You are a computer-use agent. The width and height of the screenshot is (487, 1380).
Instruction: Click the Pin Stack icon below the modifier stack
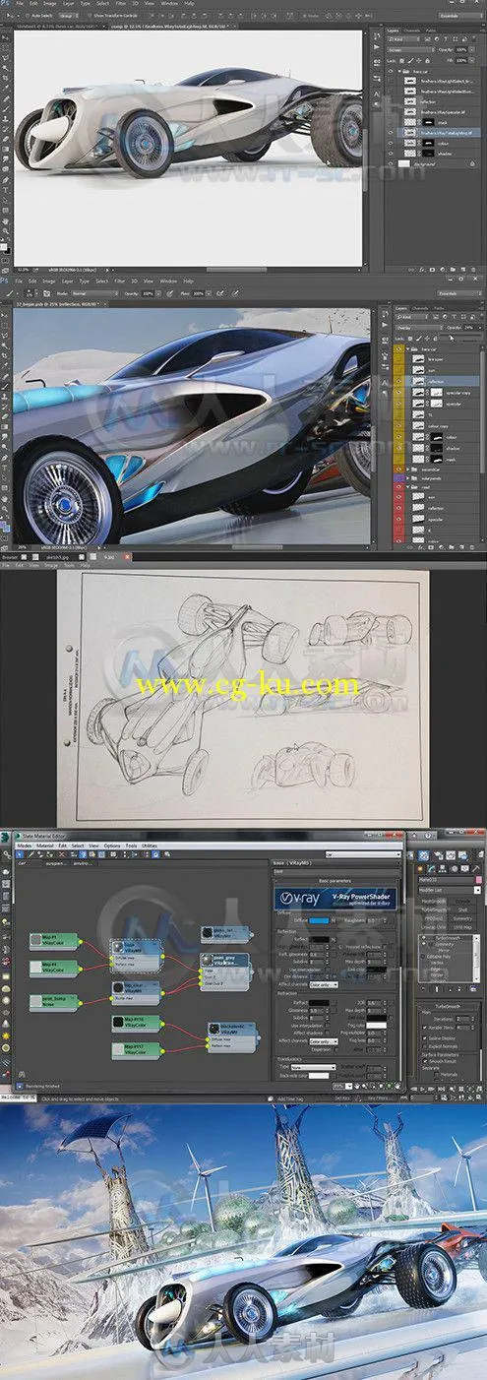pos(423,989)
